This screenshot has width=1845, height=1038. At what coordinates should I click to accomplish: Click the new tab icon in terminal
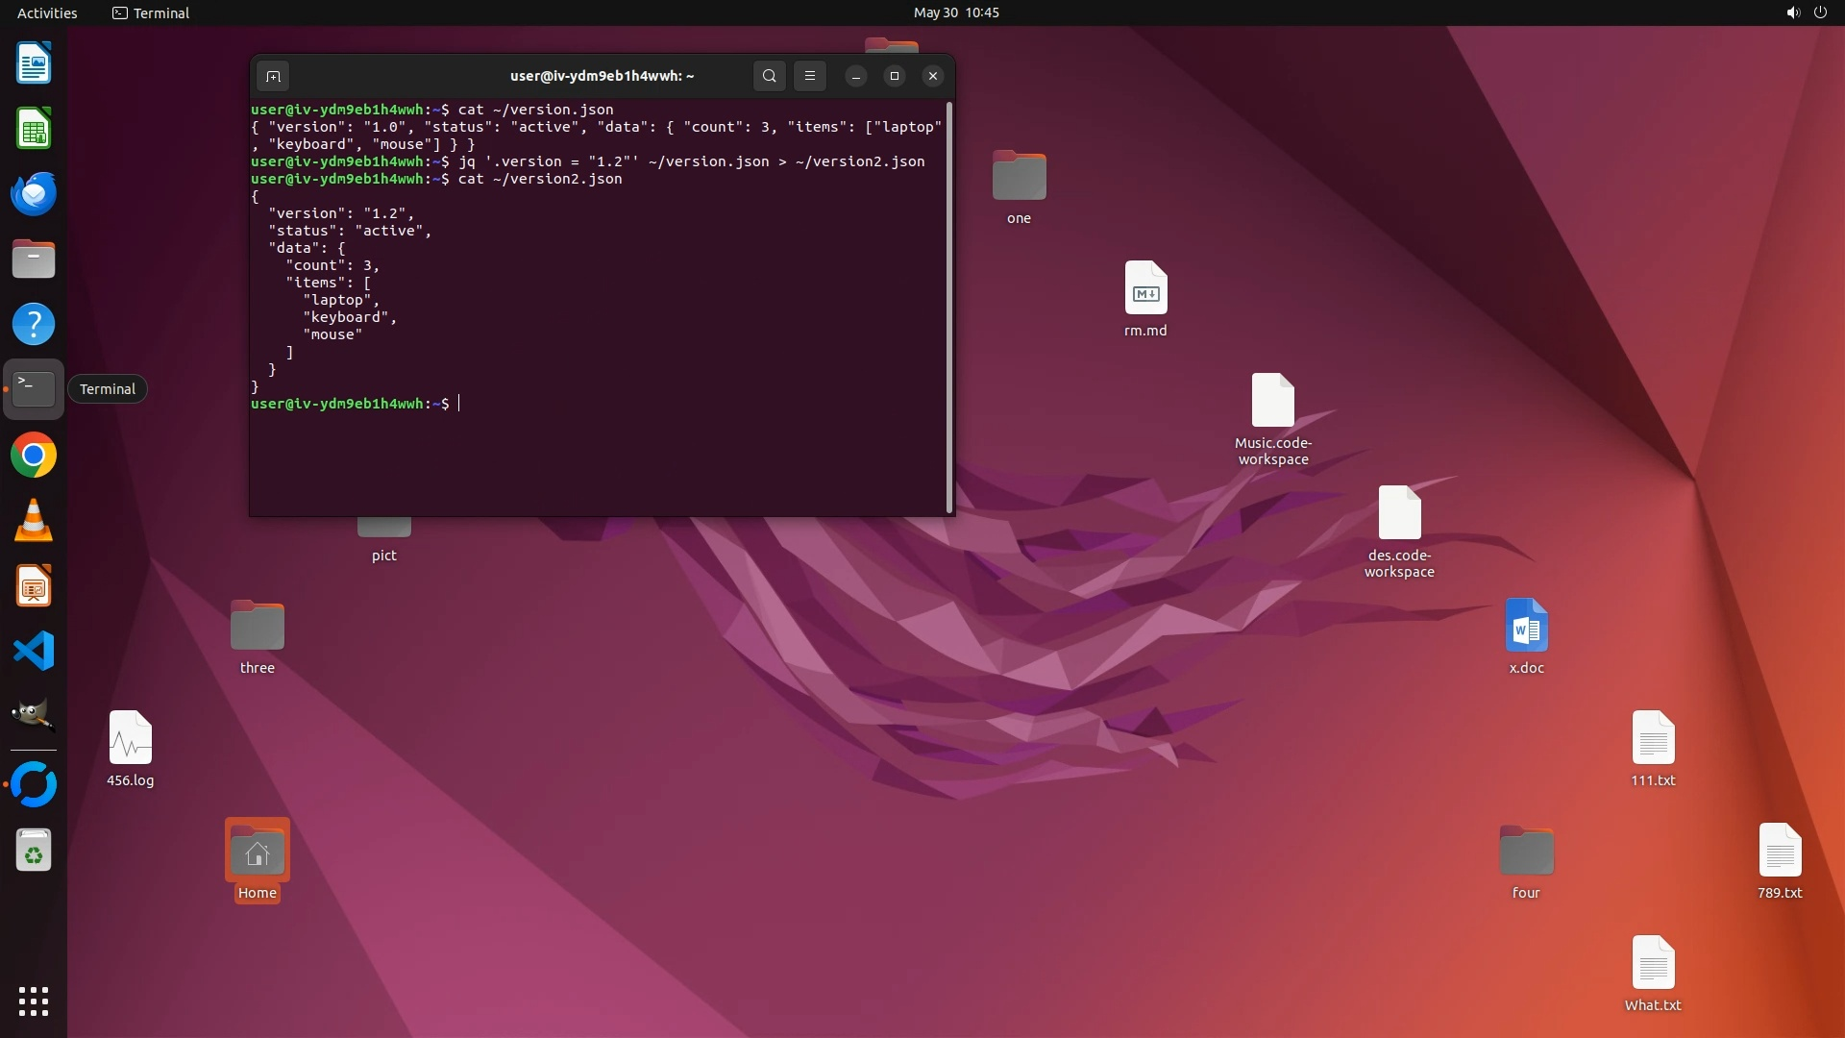[x=273, y=76]
